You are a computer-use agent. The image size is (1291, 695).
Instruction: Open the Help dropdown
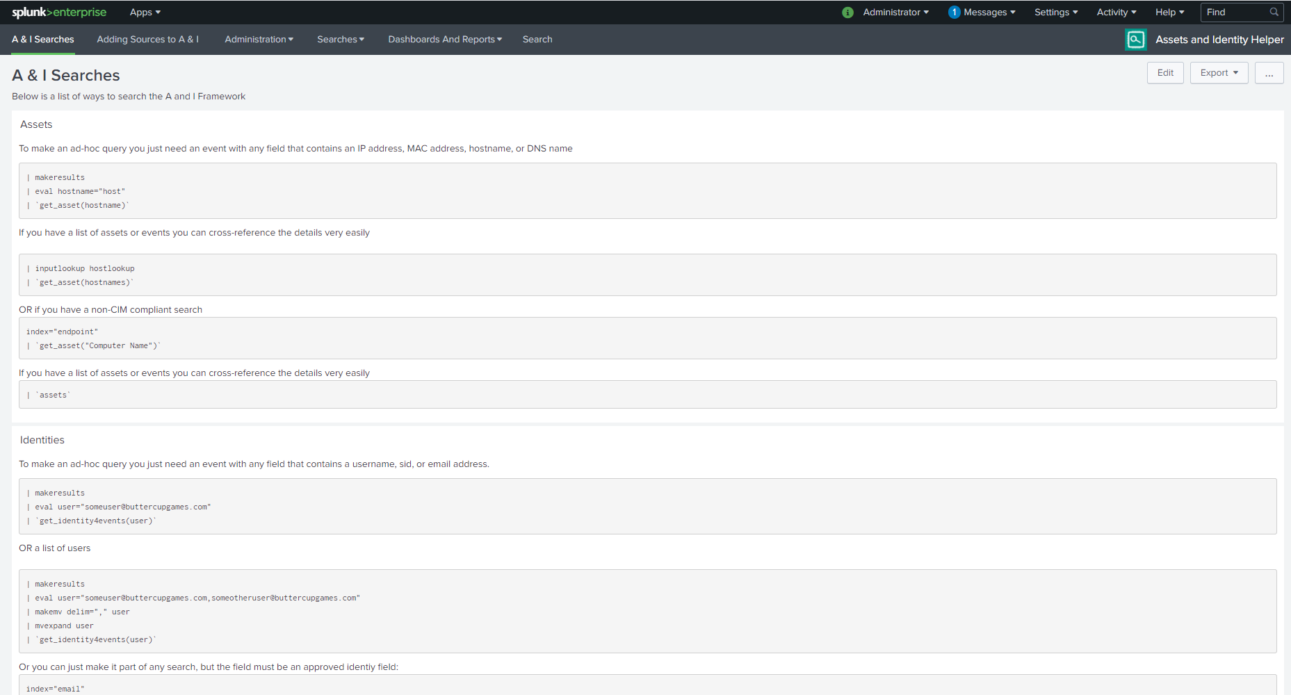coord(1170,13)
